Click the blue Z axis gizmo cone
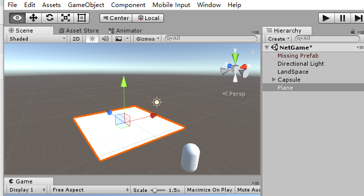The image size is (364, 196). click(229, 66)
